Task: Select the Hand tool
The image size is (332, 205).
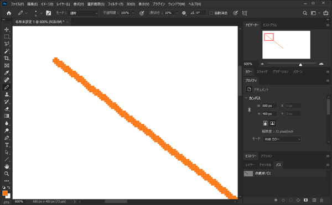Action: point(7,166)
